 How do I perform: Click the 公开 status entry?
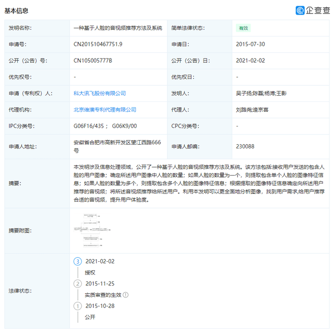[x=90, y=317]
